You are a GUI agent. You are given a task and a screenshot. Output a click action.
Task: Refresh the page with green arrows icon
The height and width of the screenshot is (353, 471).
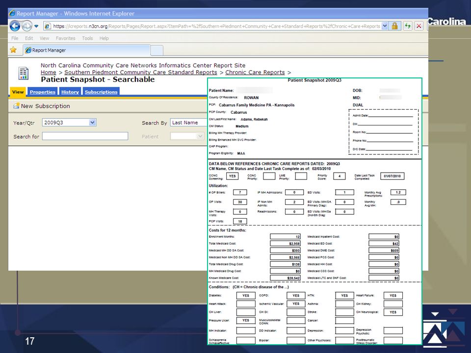coord(407,26)
